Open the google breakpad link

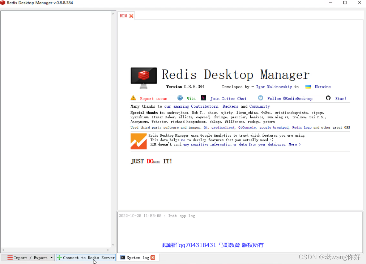[x=274, y=127]
